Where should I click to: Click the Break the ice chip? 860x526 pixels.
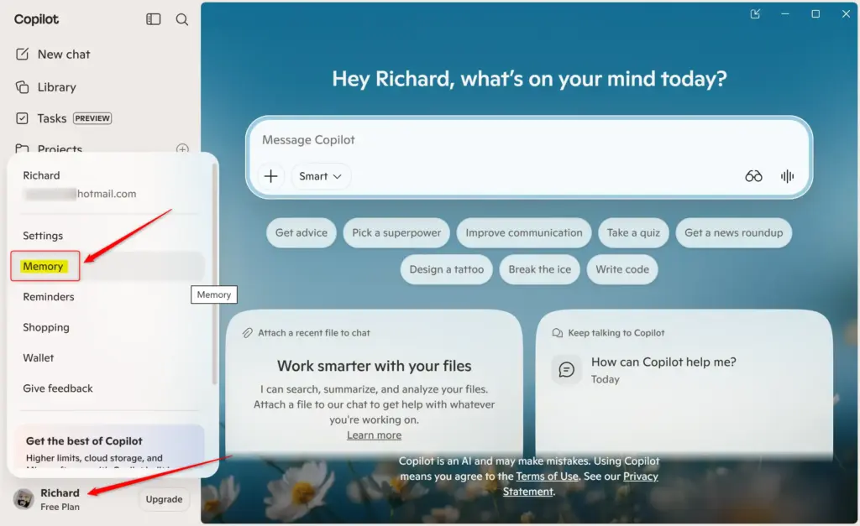(540, 269)
